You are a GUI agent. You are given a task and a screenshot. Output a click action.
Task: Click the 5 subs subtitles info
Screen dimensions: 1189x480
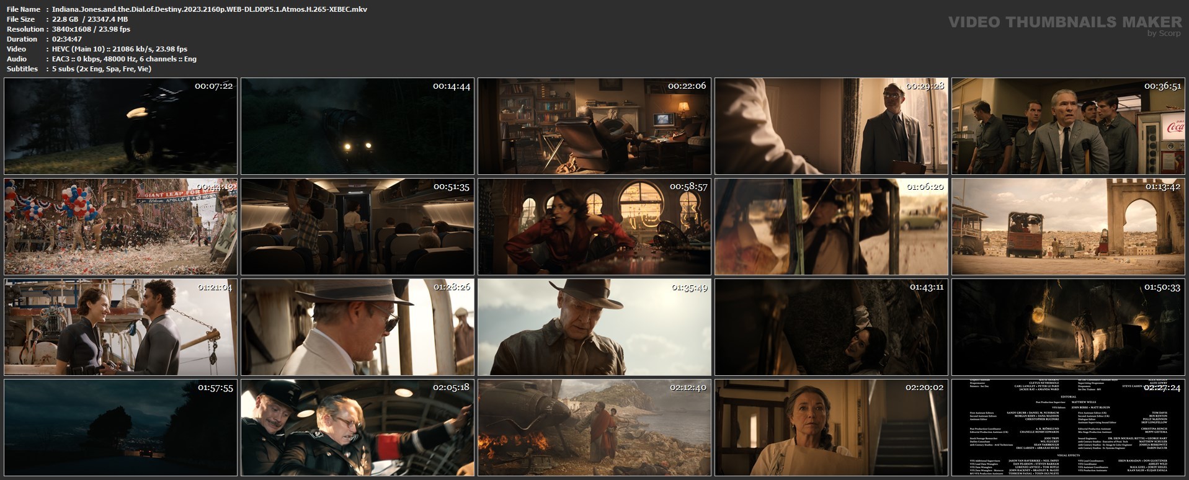point(102,69)
